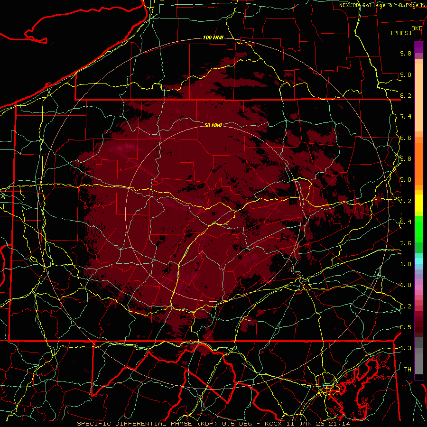Select the yellow segment of the color bar
Image resolution: width=427 pixels, height=427 pixels.
point(419,203)
